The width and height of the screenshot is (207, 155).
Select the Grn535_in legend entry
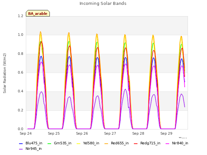coord(60,143)
